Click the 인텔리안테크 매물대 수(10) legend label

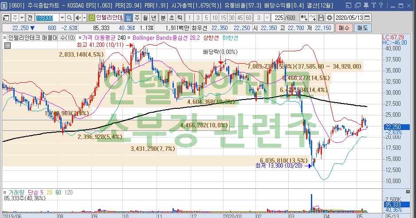pos(42,38)
